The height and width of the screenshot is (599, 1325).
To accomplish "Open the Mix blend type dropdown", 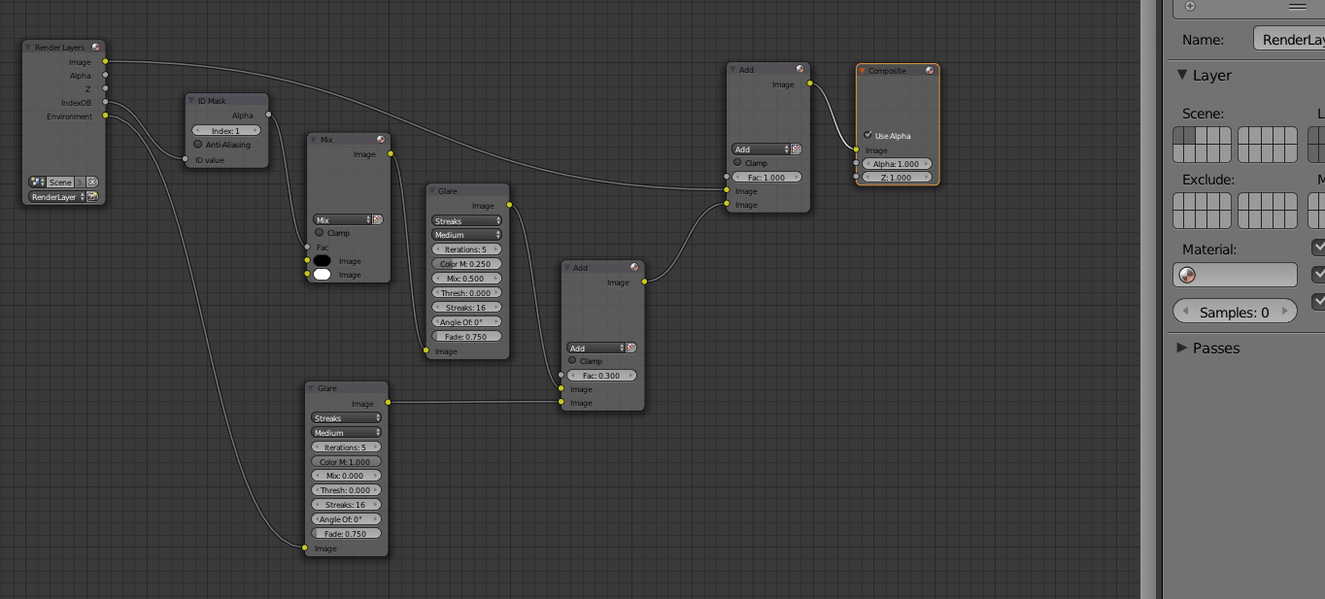I will coord(342,220).
